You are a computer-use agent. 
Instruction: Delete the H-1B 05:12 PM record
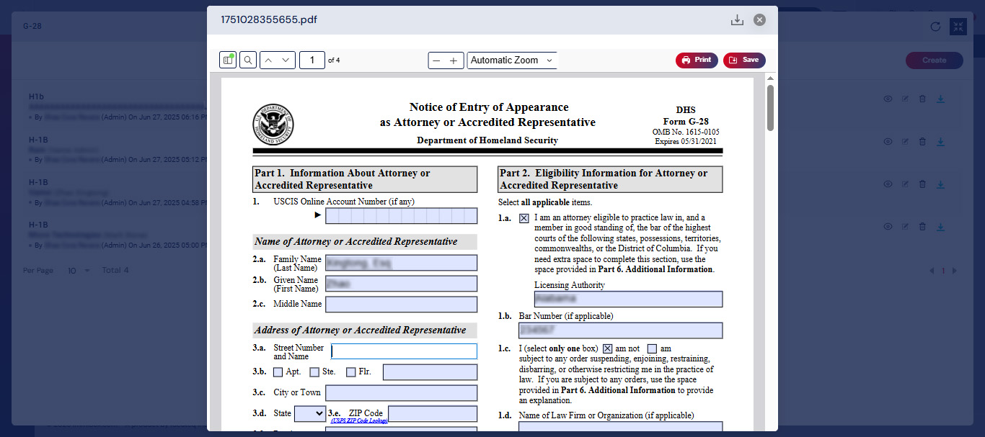[923, 142]
